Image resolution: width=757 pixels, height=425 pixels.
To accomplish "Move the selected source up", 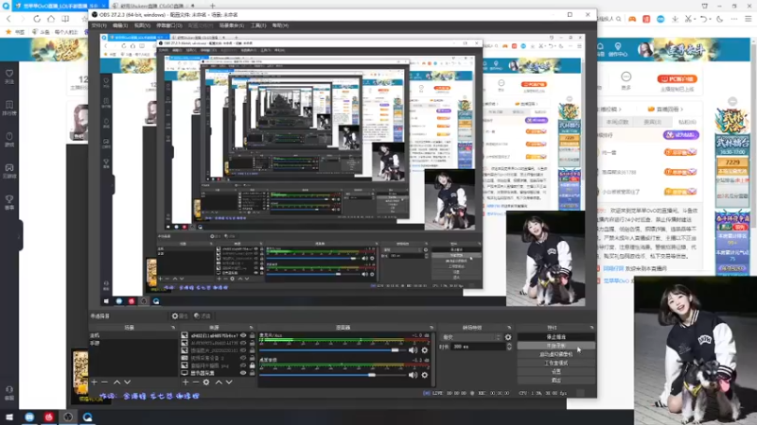I will point(219,382).
